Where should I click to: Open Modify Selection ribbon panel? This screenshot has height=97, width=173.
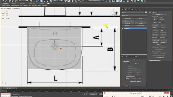15,5
